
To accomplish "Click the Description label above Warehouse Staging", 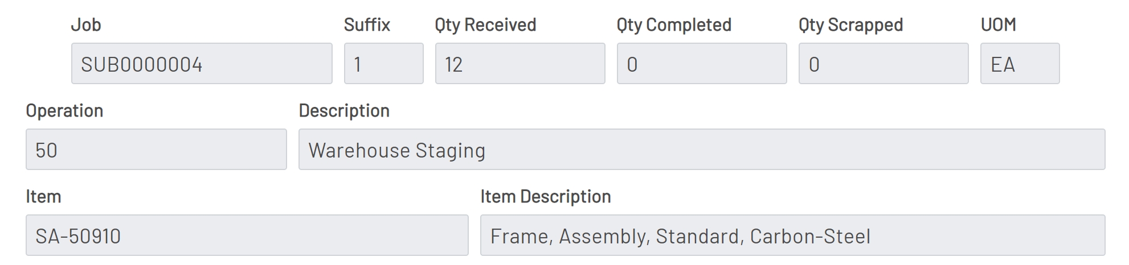I will pos(344,111).
